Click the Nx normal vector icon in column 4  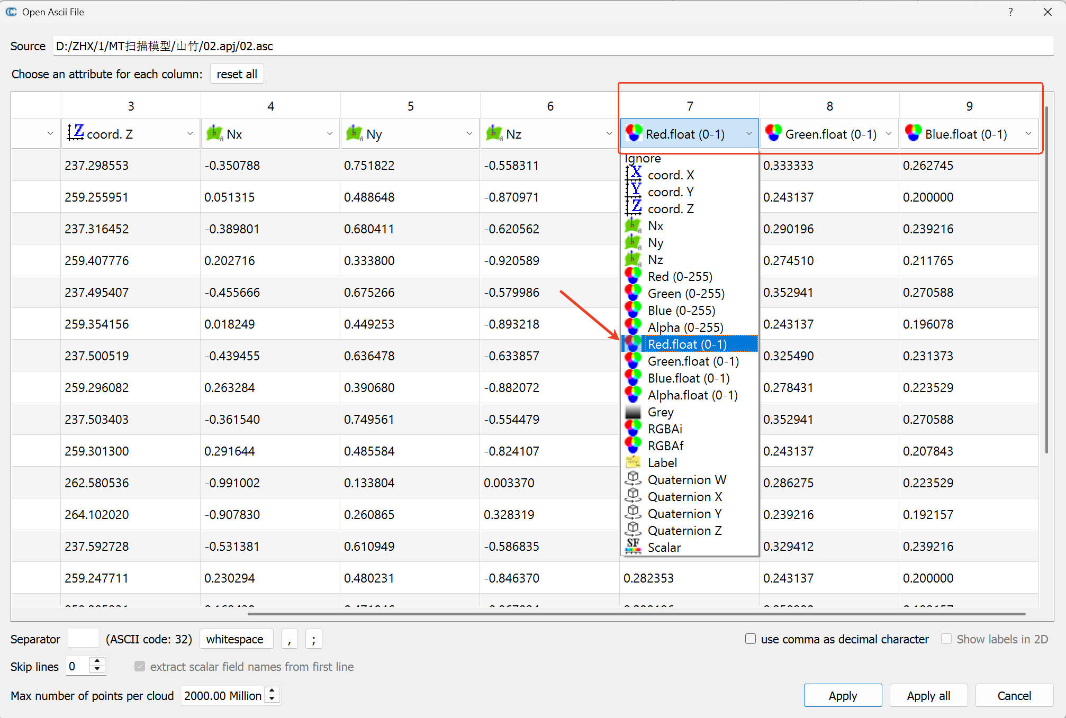[214, 133]
